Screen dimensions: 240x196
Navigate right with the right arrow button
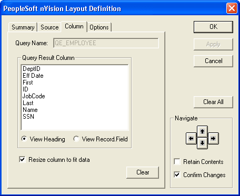click(x=213, y=138)
